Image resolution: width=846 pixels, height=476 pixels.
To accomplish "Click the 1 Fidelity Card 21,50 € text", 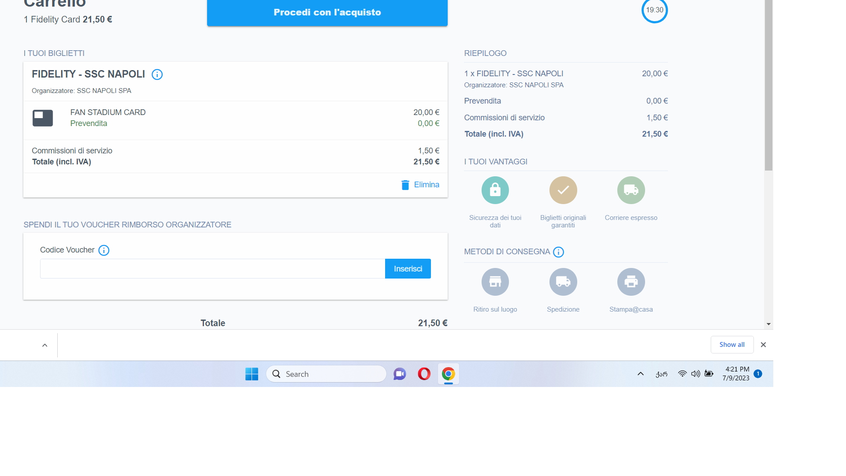I will [x=68, y=19].
